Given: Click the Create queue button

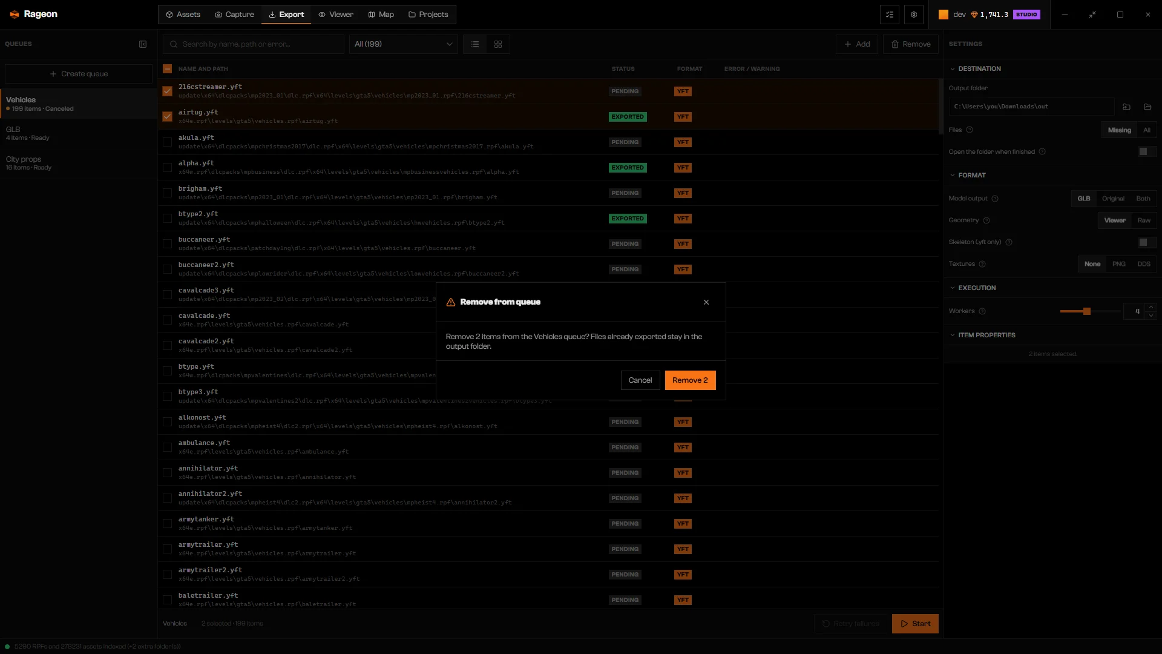Looking at the screenshot, I should click(x=79, y=74).
